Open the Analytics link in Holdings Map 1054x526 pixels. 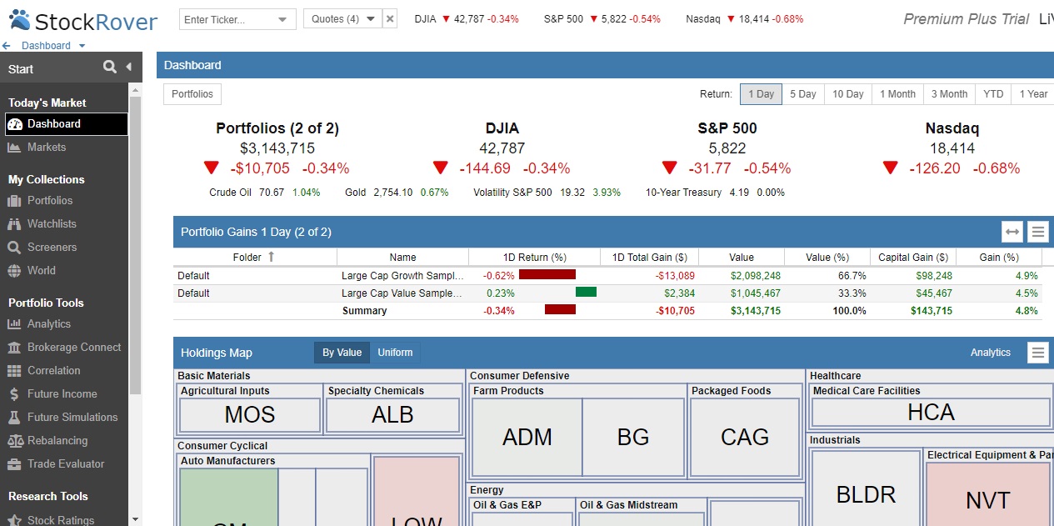tap(990, 353)
